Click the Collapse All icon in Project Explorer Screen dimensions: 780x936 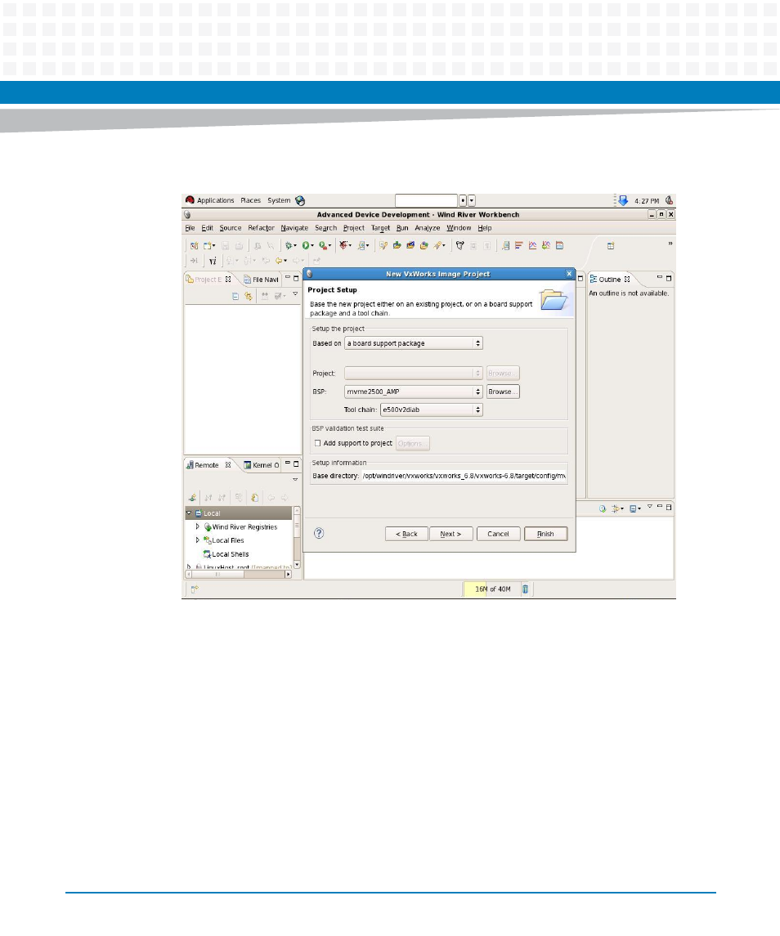[x=235, y=296]
